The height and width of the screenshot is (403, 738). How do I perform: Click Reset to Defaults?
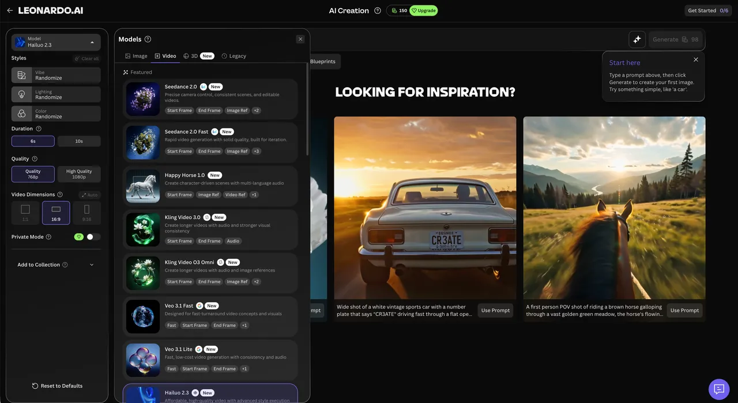[57, 386]
